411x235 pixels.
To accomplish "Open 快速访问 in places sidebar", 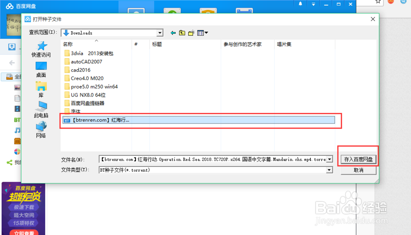I will click(41, 49).
